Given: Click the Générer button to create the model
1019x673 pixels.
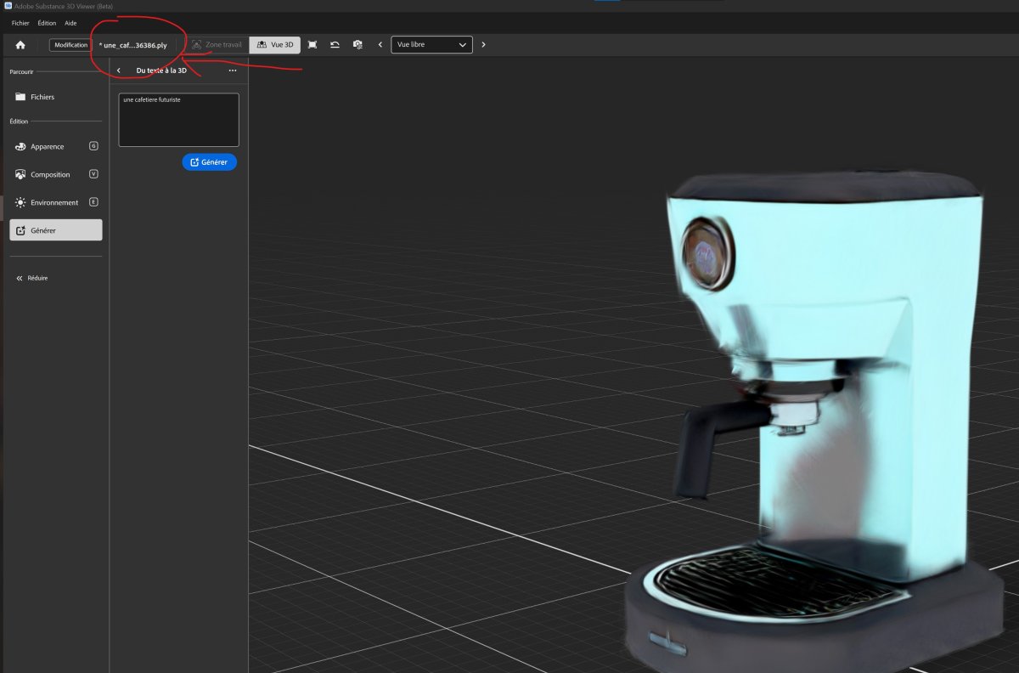Looking at the screenshot, I should point(209,161).
